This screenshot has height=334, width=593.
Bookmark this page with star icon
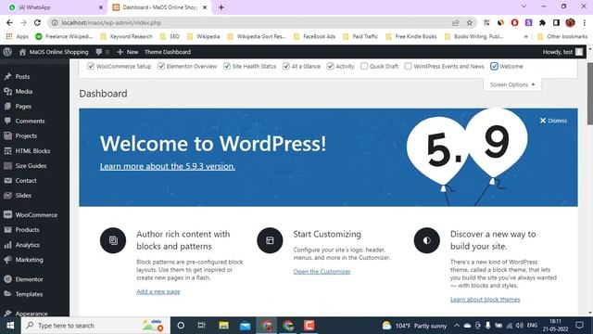tap(470, 22)
